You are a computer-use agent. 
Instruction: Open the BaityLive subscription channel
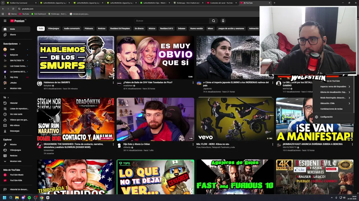(x=16, y=55)
